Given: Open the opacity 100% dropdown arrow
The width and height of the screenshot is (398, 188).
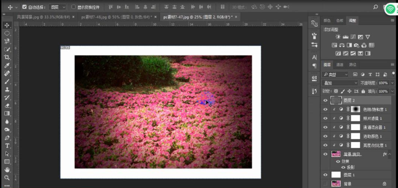Looking at the screenshot, I should click(393, 83).
